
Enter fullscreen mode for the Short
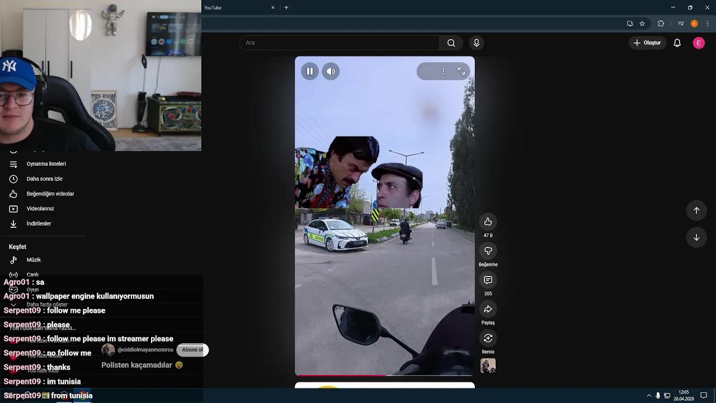[461, 71]
